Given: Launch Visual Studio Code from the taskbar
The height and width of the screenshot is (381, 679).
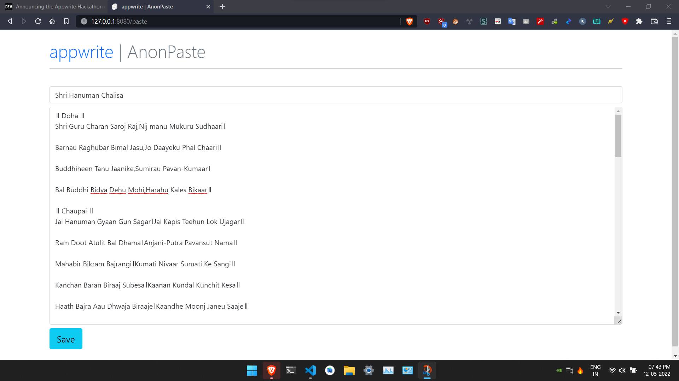Looking at the screenshot, I should [x=310, y=370].
